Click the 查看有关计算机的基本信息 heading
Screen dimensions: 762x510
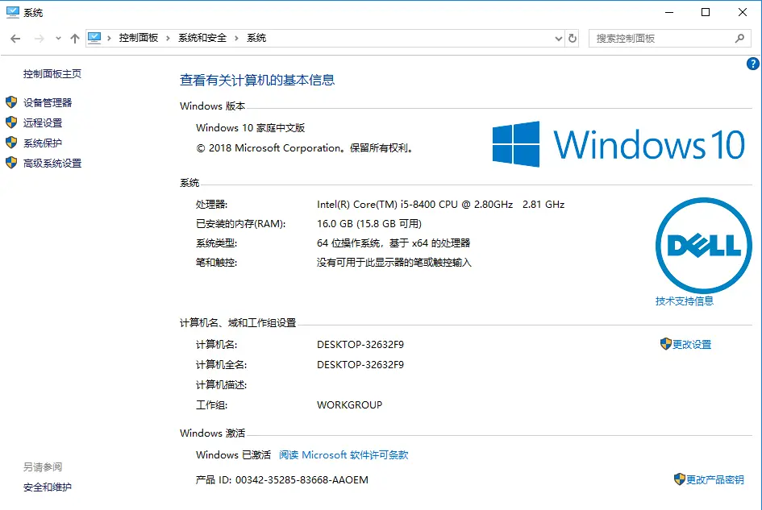coord(257,80)
